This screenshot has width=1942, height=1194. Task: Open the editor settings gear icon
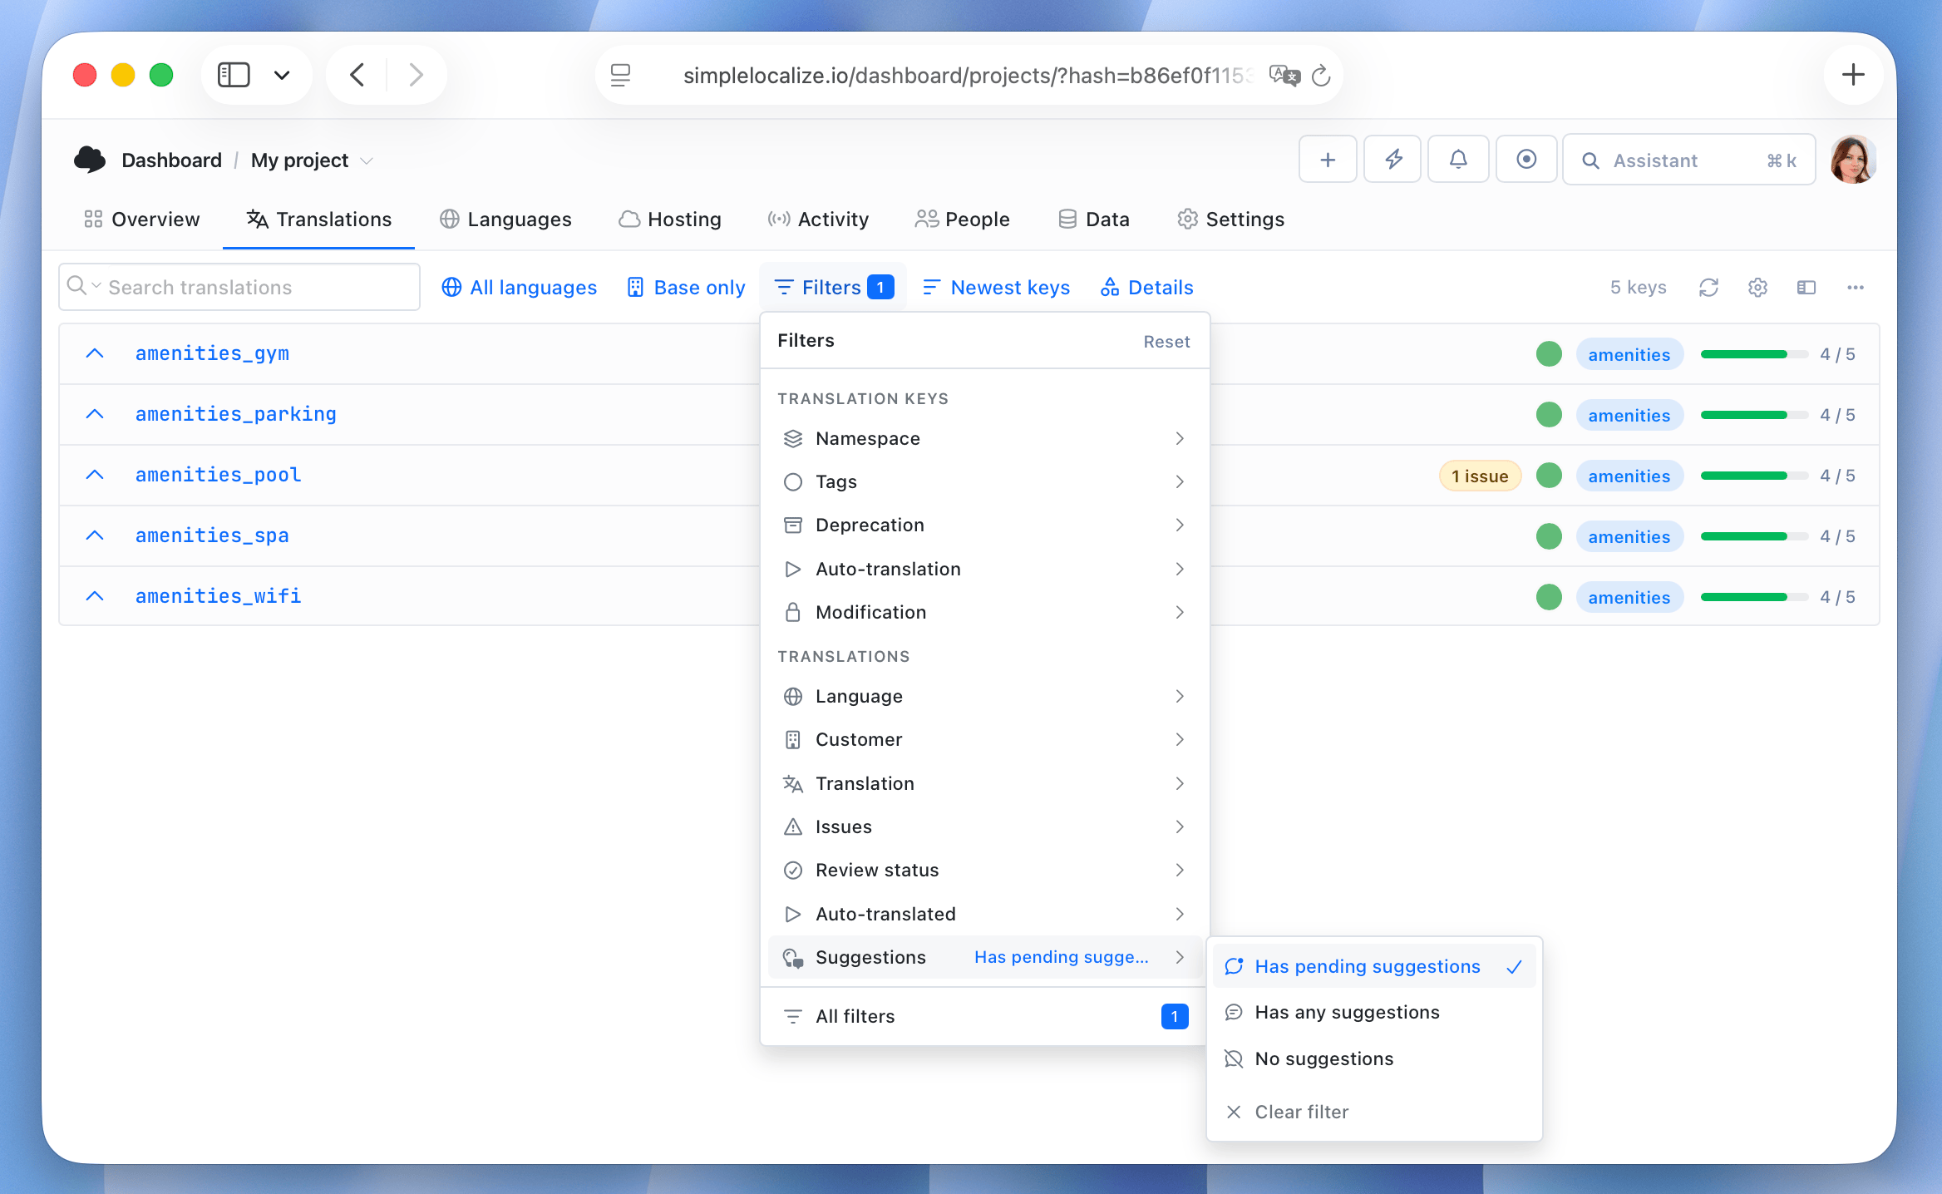[x=1757, y=288]
